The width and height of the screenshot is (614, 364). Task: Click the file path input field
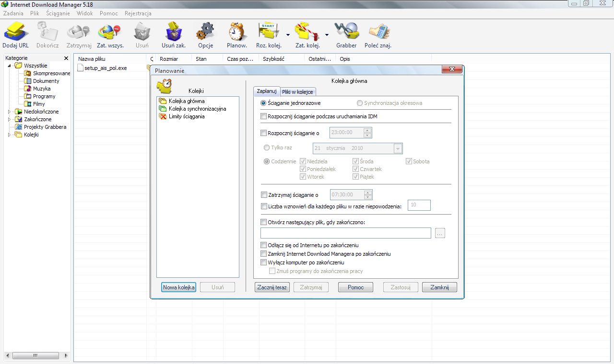tap(346, 233)
